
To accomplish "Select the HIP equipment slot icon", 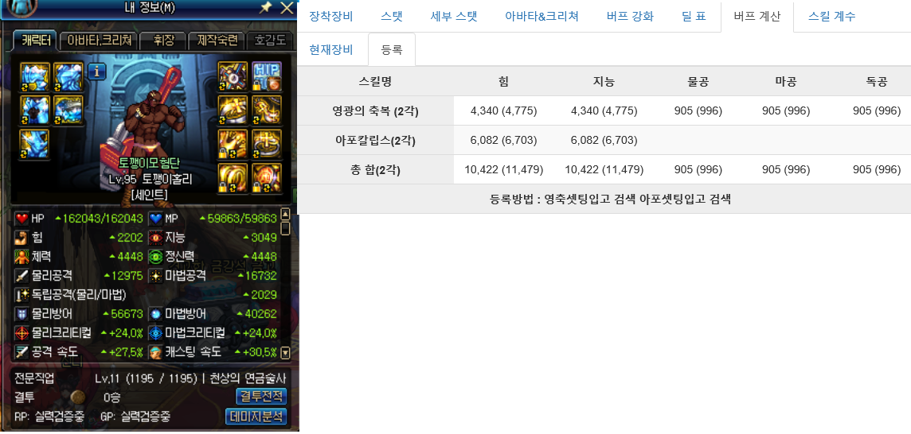I will (x=267, y=76).
